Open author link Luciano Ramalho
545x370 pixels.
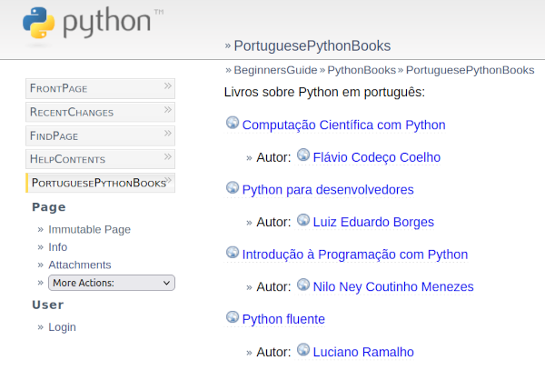click(363, 352)
